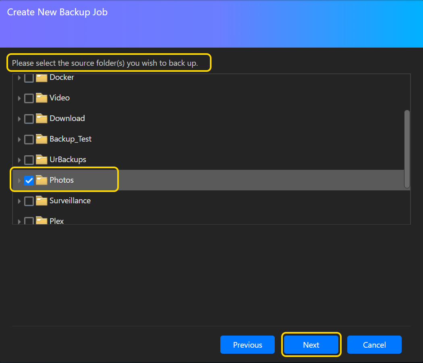Expand the Video folder tree arrow
The width and height of the screenshot is (423, 363).
pyautogui.click(x=19, y=98)
